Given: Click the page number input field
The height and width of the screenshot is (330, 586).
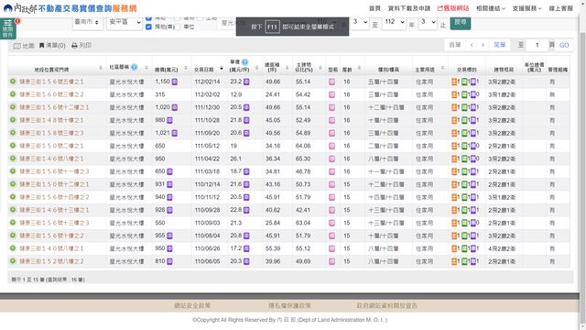Looking at the screenshot, I should click(x=537, y=45).
